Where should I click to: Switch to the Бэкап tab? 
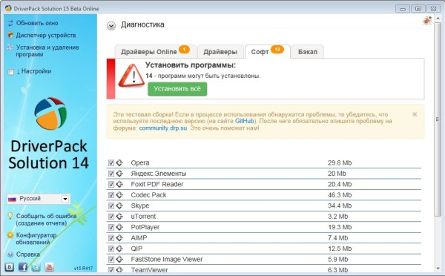click(308, 52)
